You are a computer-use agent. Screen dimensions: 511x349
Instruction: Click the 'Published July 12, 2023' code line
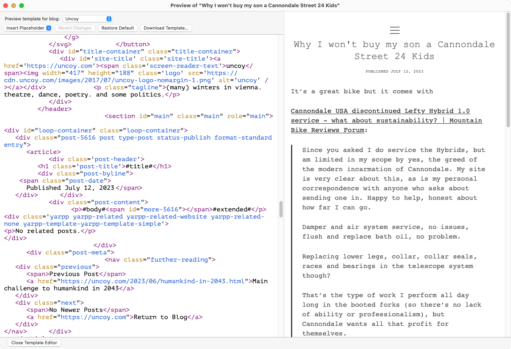tap(70, 188)
